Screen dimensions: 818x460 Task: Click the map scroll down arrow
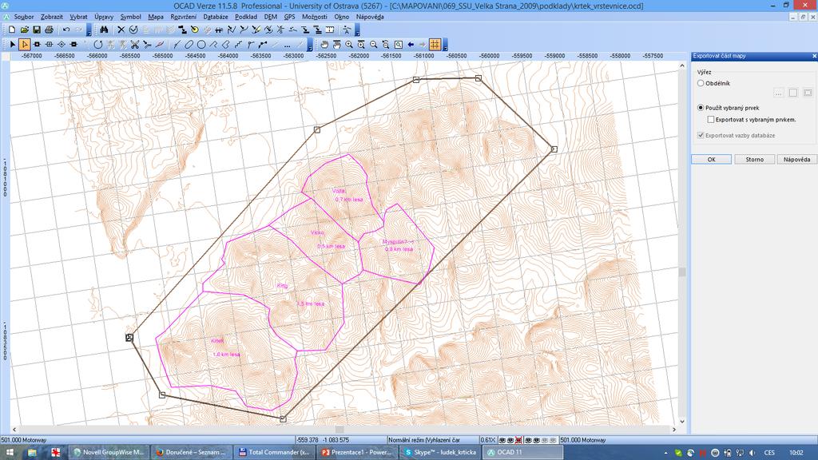pos(682,422)
